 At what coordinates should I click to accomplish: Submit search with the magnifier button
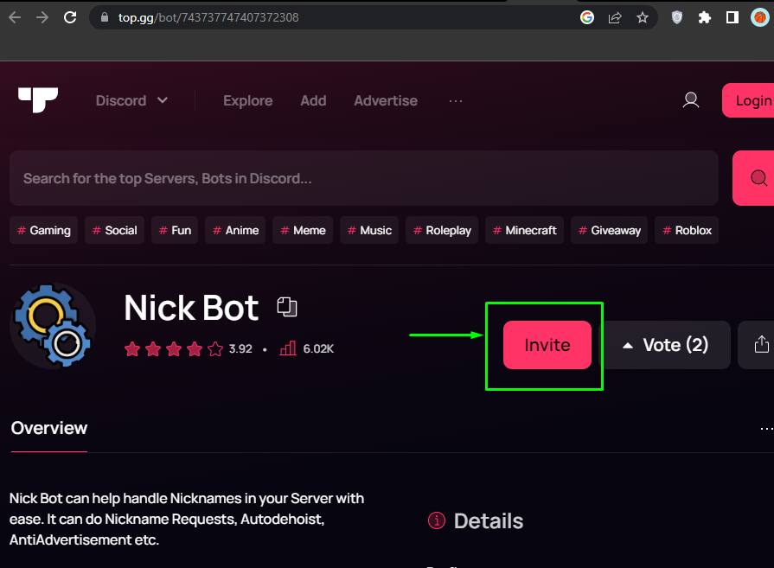(x=754, y=178)
